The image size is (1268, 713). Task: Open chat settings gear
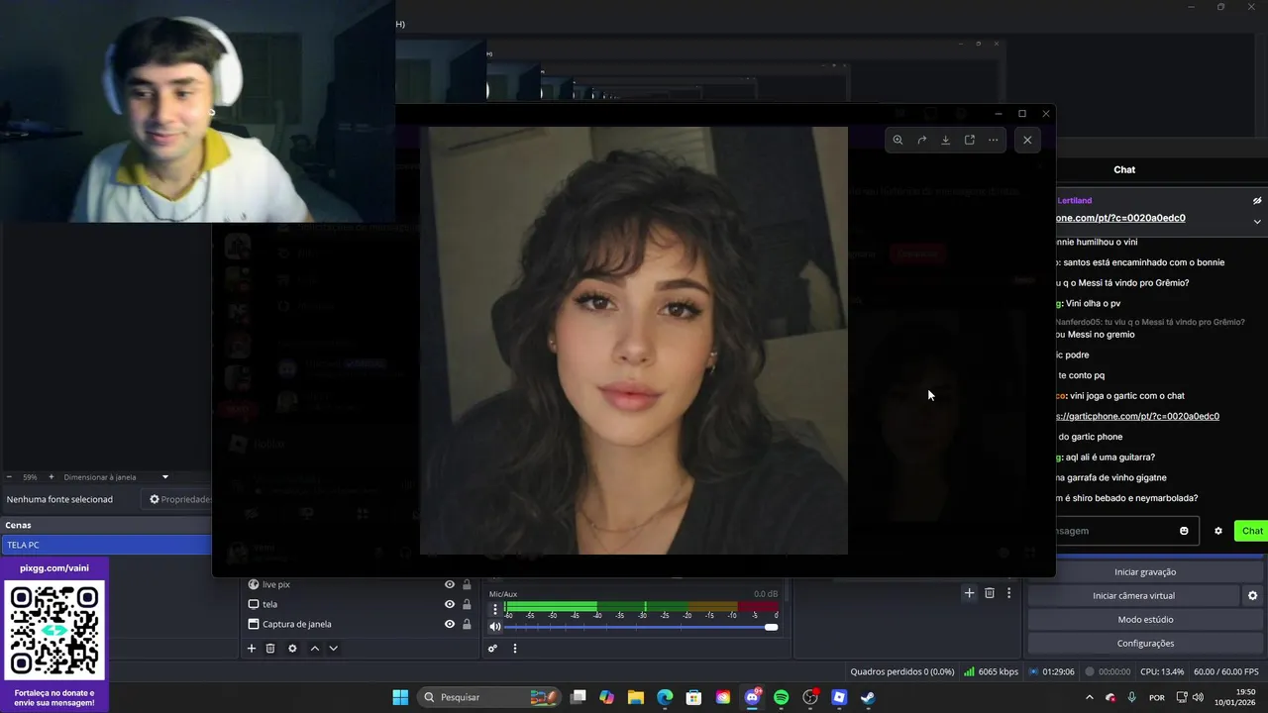tap(1218, 531)
